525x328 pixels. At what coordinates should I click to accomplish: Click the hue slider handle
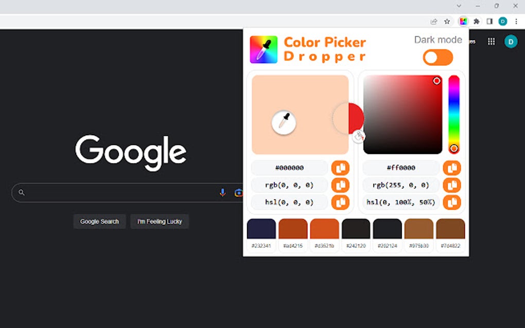tap(453, 149)
